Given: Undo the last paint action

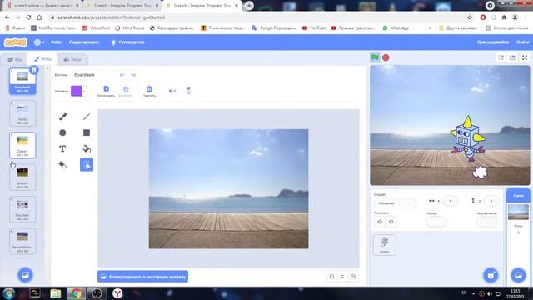Looking at the screenshot, I should [x=122, y=75].
